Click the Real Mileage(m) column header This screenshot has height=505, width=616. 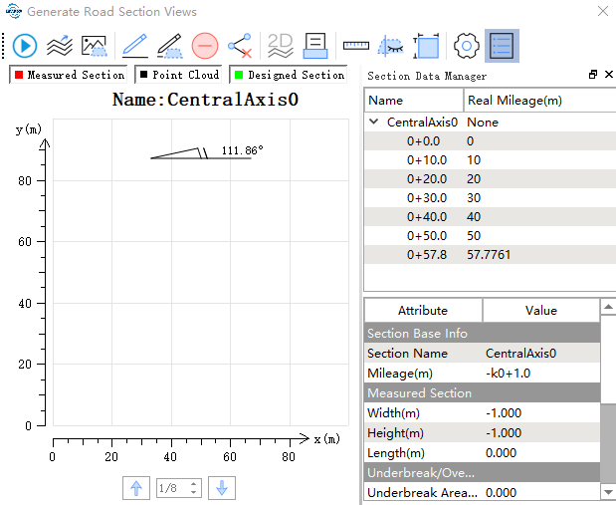[513, 100]
